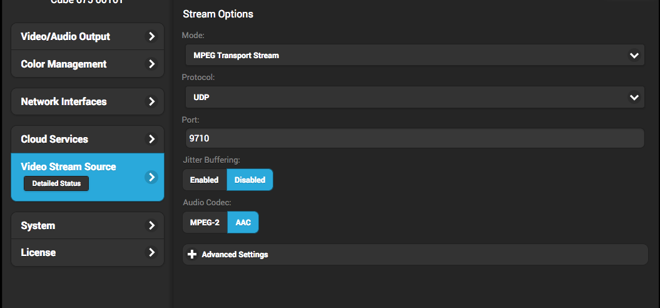The width and height of the screenshot is (660, 308).
Task: Go to Network Interfaces settings
Action: (x=64, y=101)
